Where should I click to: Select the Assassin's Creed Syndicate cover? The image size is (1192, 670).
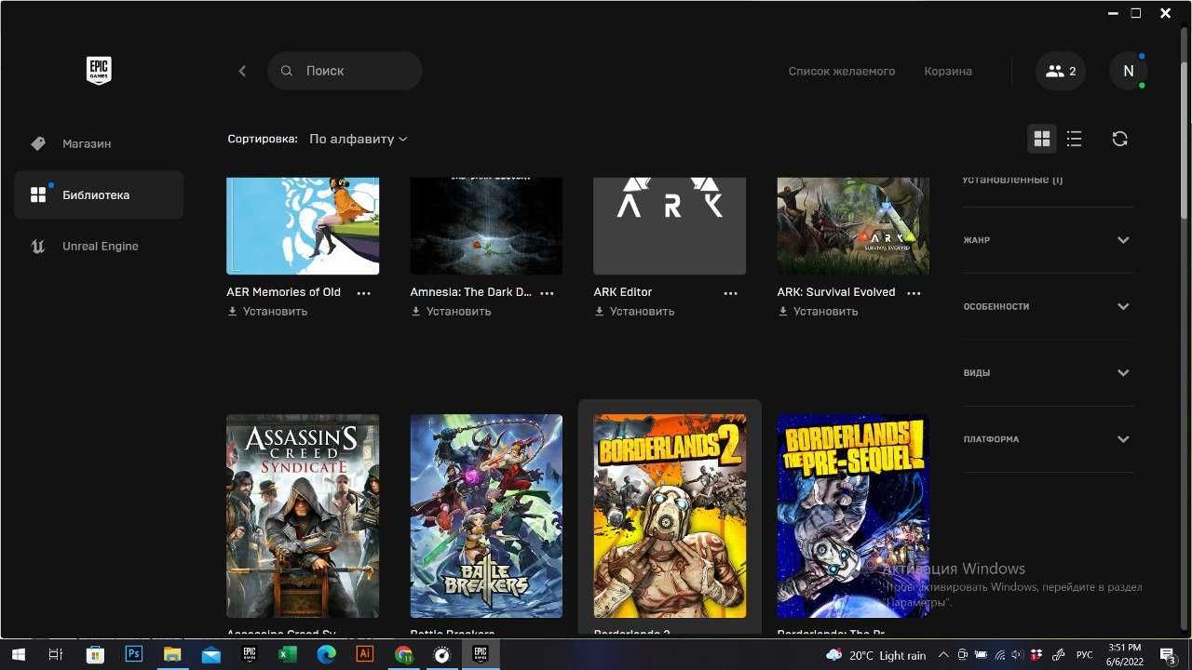[303, 516]
